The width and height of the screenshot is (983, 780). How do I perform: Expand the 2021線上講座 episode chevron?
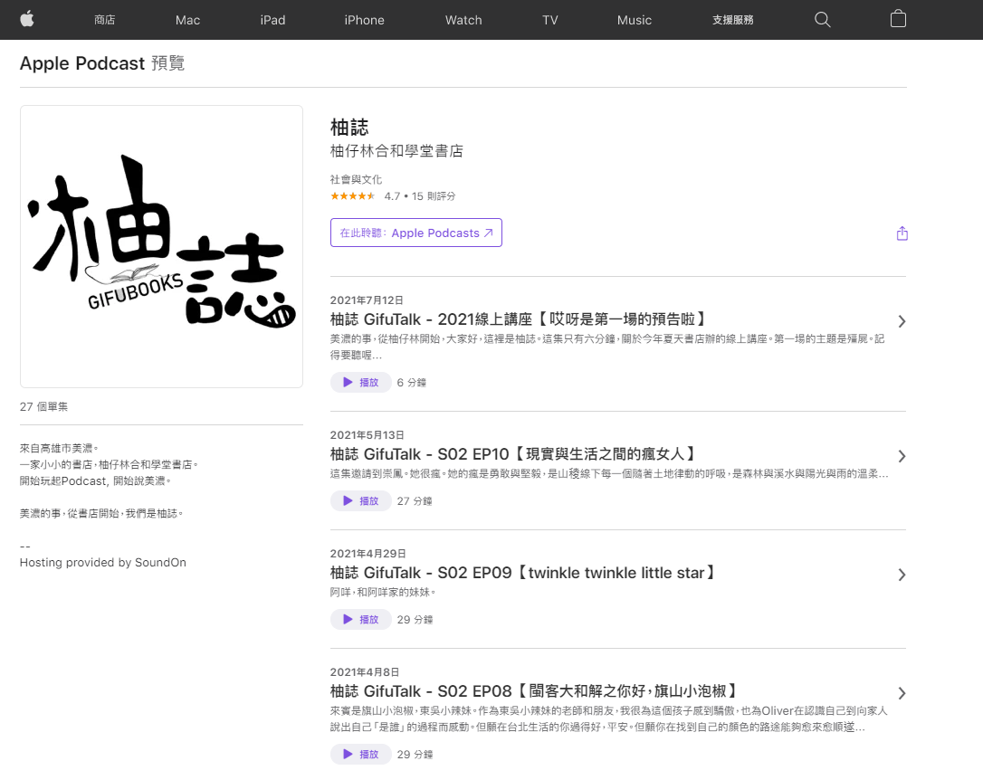[x=902, y=321]
